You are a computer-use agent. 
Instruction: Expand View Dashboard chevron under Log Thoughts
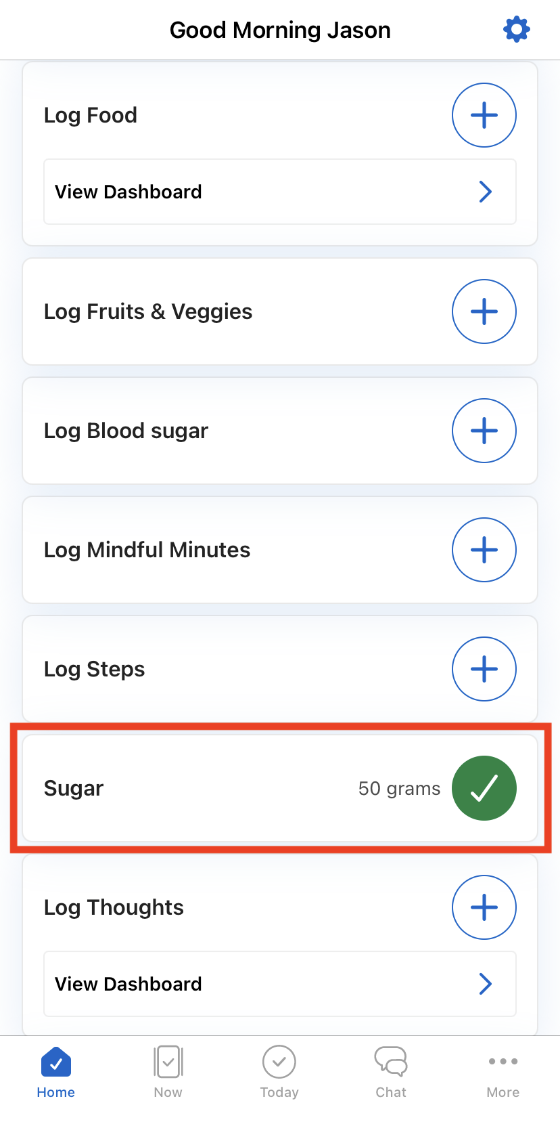click(485, 984)
